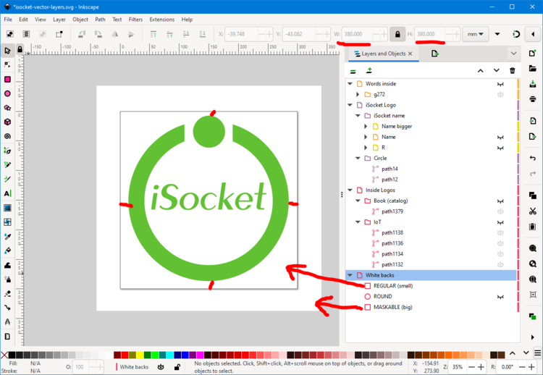
Task: Select the 3D box tool
Action: 7,122
